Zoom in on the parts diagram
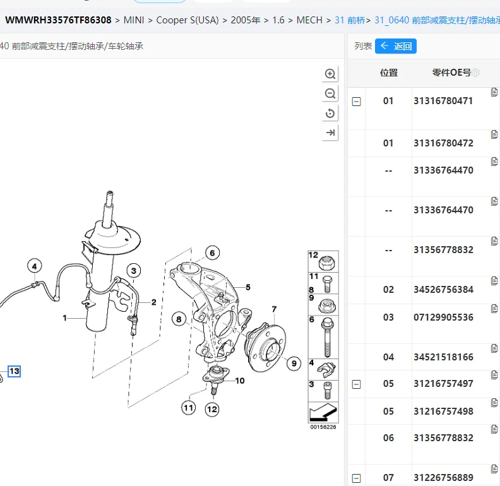The width and height of the screenshot is (500, 486). coord(330,74)
